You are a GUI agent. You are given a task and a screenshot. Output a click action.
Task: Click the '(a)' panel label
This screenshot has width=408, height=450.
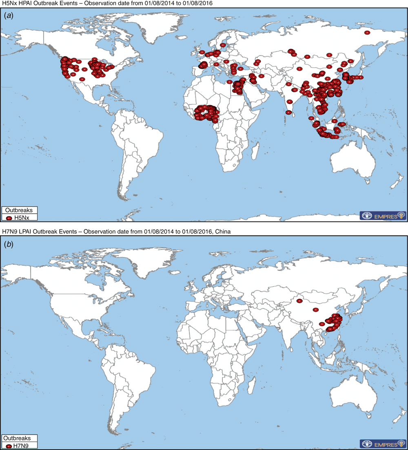9,15
